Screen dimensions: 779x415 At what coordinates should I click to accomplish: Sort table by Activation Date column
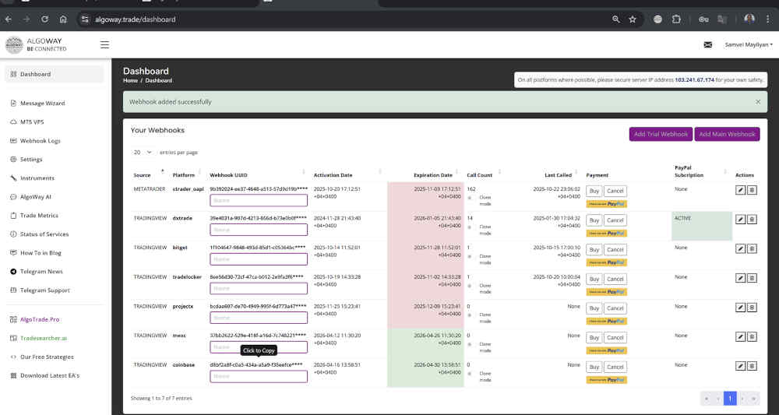pyautogui.click(x=333, y=175)
